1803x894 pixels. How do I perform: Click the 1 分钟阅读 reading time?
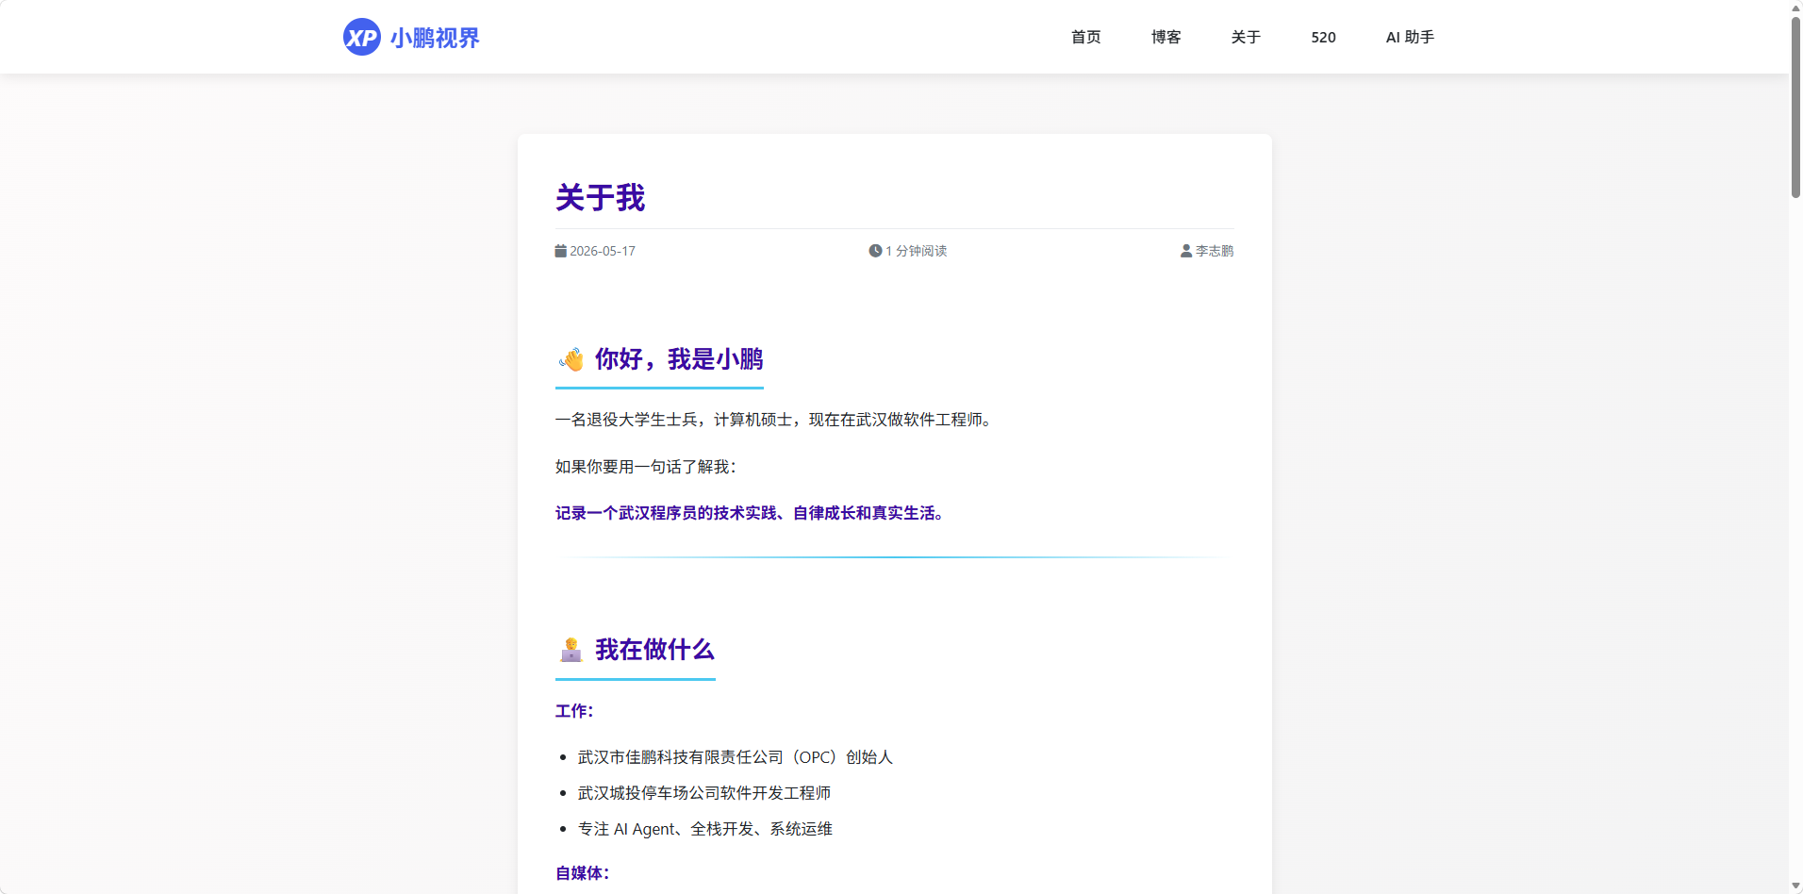[x=917, y=251]
